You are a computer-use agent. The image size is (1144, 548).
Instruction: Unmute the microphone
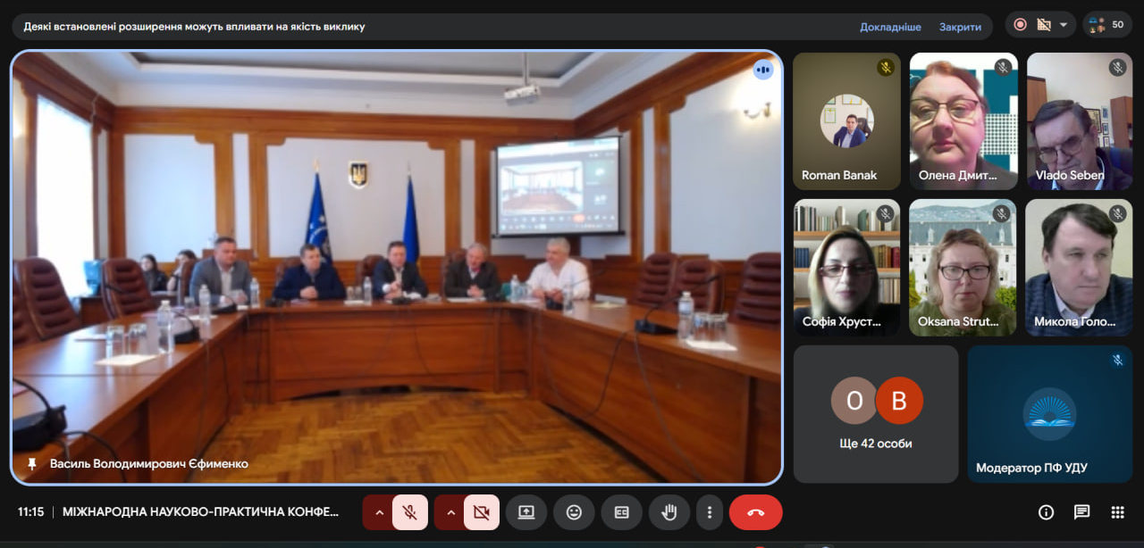(409, 512)
